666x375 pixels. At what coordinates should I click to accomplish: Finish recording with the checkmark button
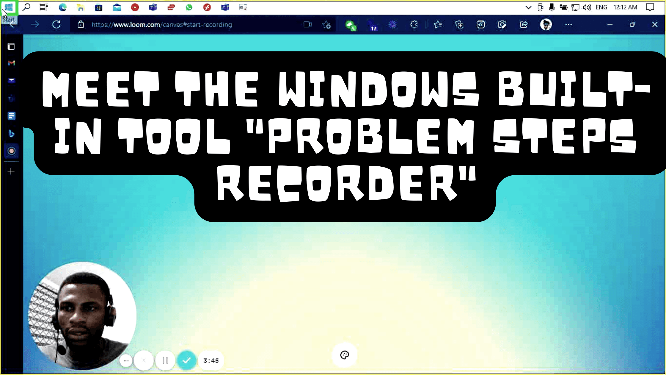tap(187, 360)
